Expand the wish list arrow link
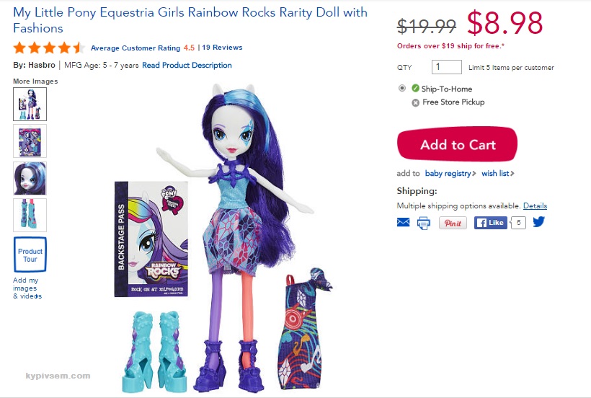This screenshot has height=398, width=591. [498, 173]
